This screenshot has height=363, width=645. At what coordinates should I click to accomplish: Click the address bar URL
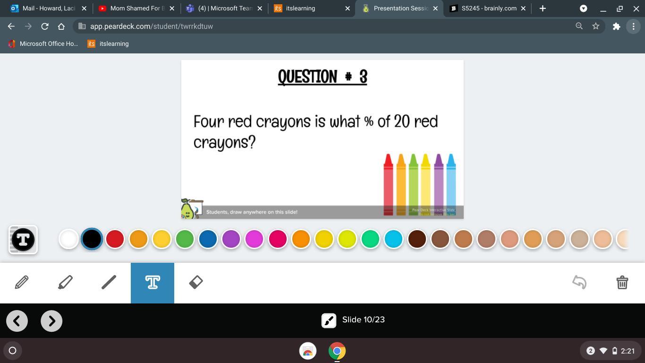click(152, 26)
